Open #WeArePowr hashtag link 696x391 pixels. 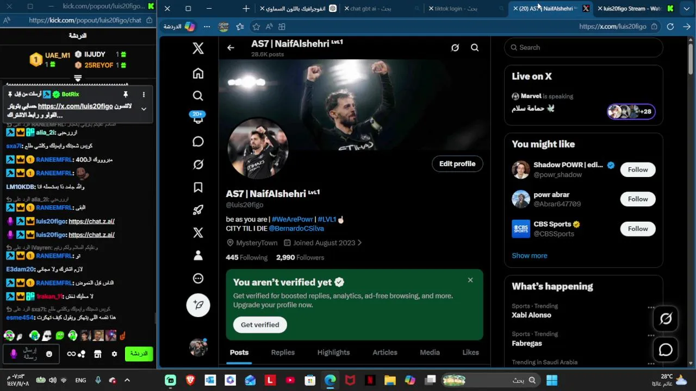292,219
